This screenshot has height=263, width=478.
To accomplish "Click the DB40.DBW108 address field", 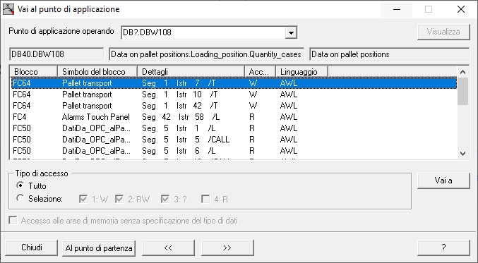I will pyautogui.click(x=56, y=54).
